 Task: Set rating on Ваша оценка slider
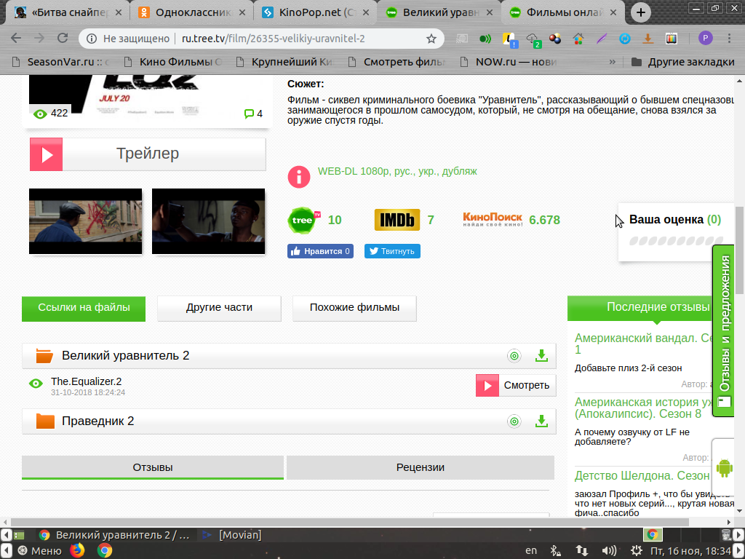click(x=675, y=241)
